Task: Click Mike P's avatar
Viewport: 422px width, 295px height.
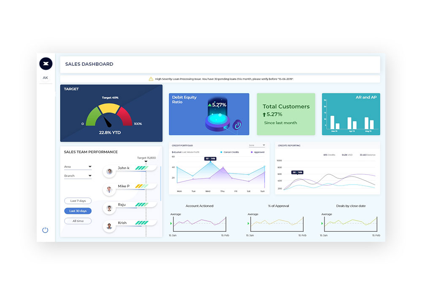Action: (109, 190)
